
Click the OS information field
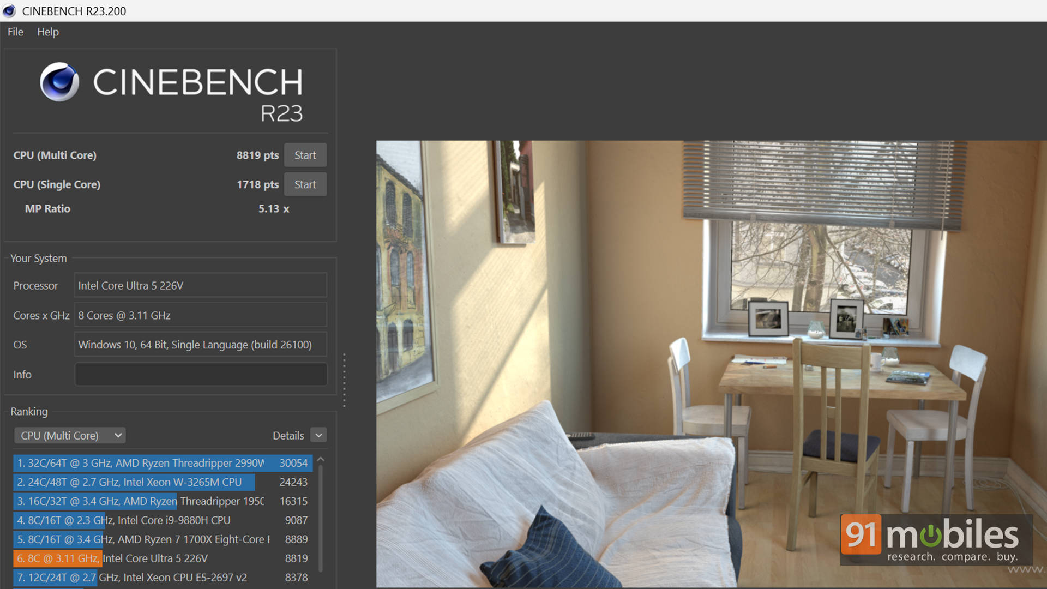tap(200, 345)
